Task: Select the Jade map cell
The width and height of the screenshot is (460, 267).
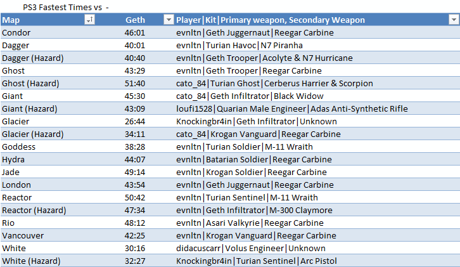Action: (48, 172)
